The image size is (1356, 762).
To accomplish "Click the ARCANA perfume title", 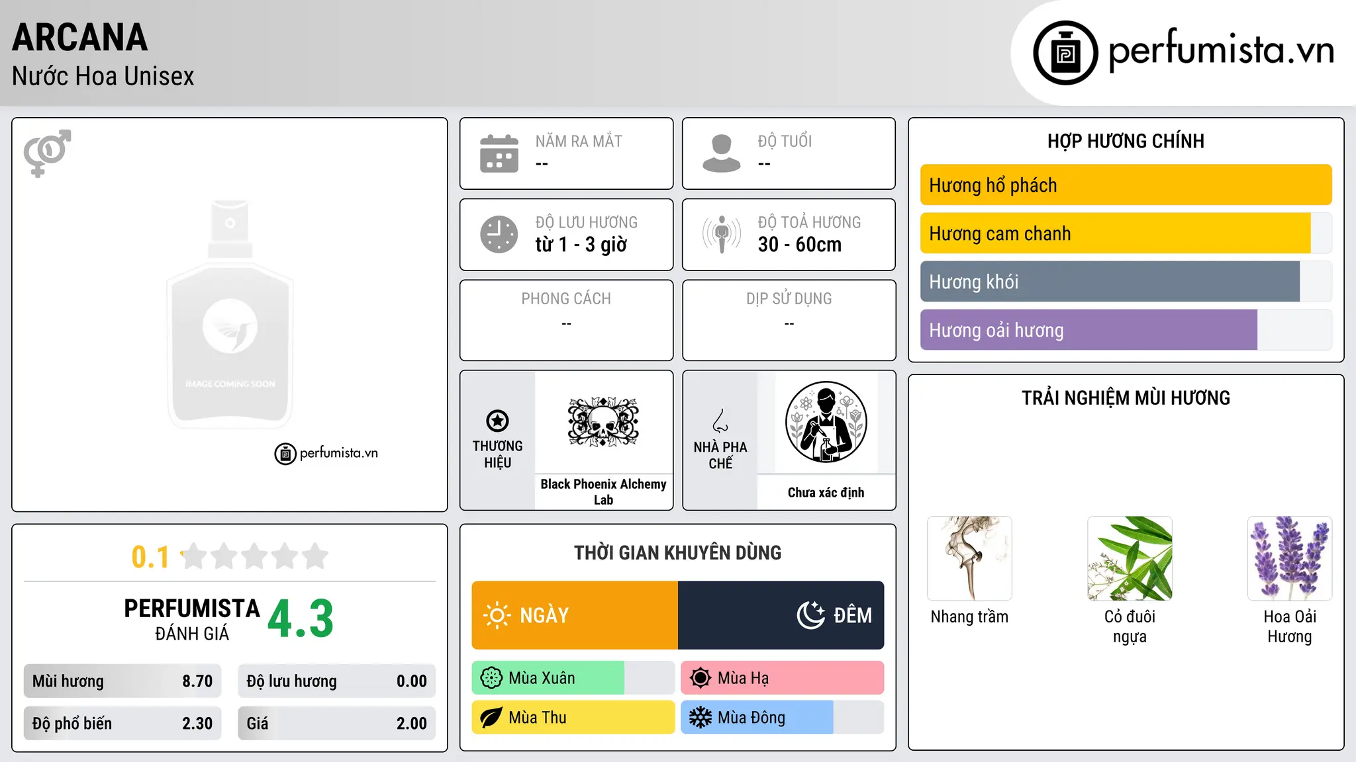I will [x=79, y=37].
